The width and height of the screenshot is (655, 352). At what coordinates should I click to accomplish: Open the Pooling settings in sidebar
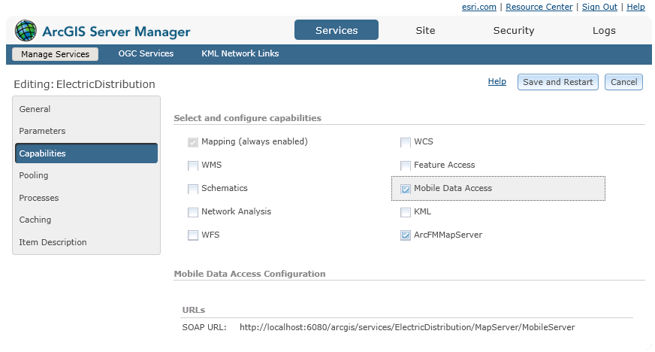click(x=34, y=175)
